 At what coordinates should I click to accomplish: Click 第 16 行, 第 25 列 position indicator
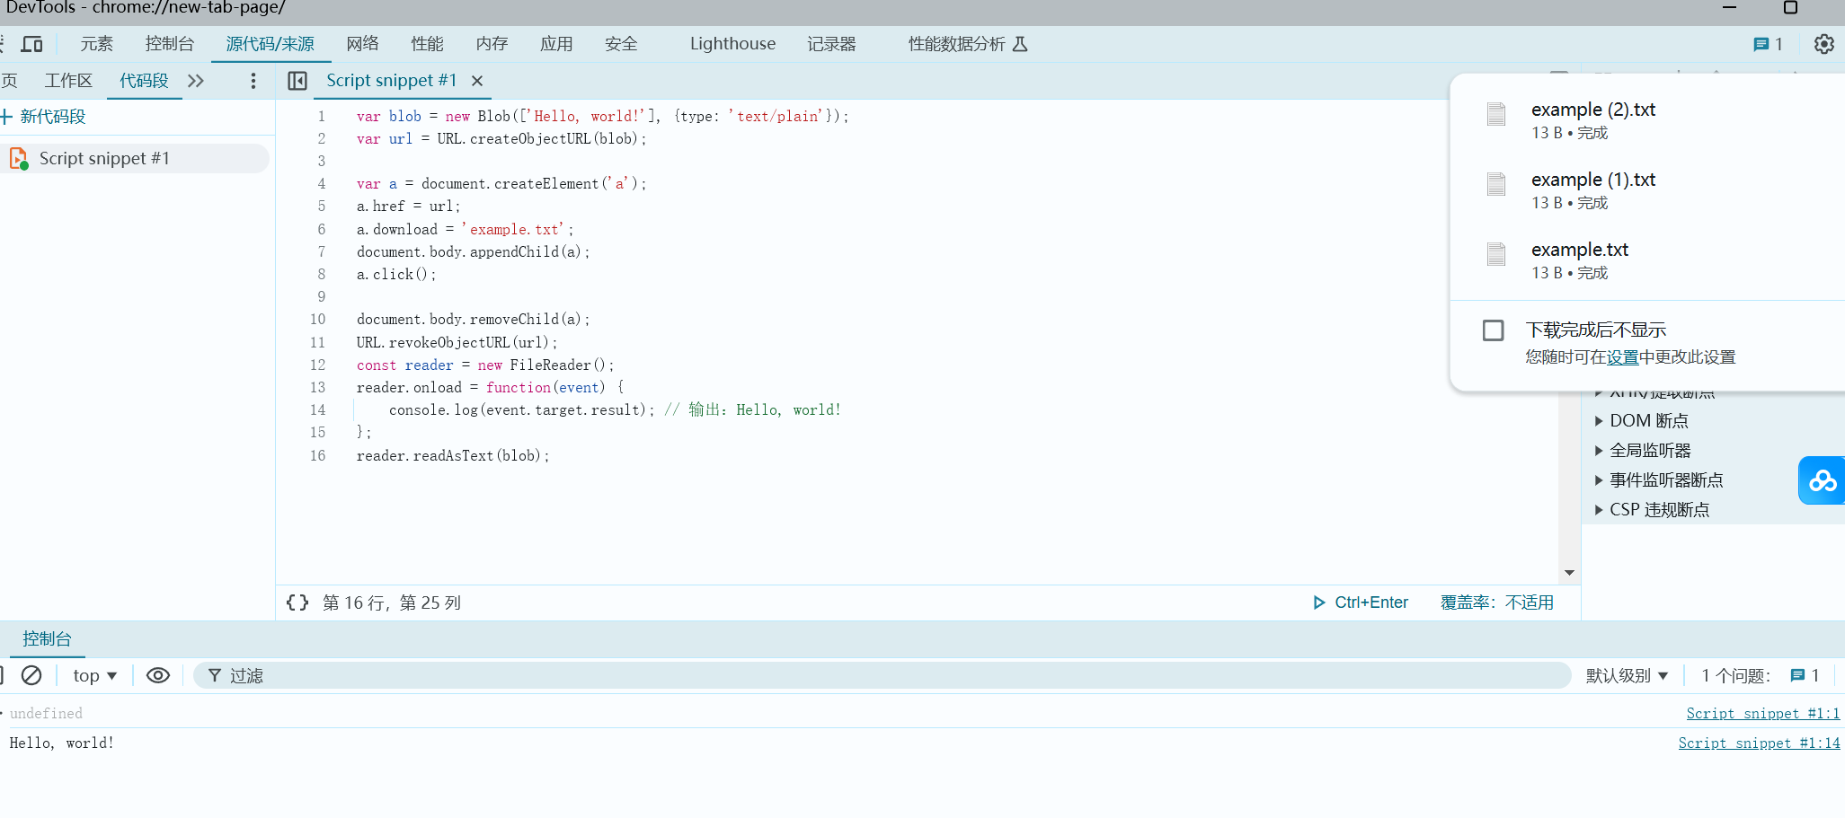pyautogui.click(x=392, y=603)
